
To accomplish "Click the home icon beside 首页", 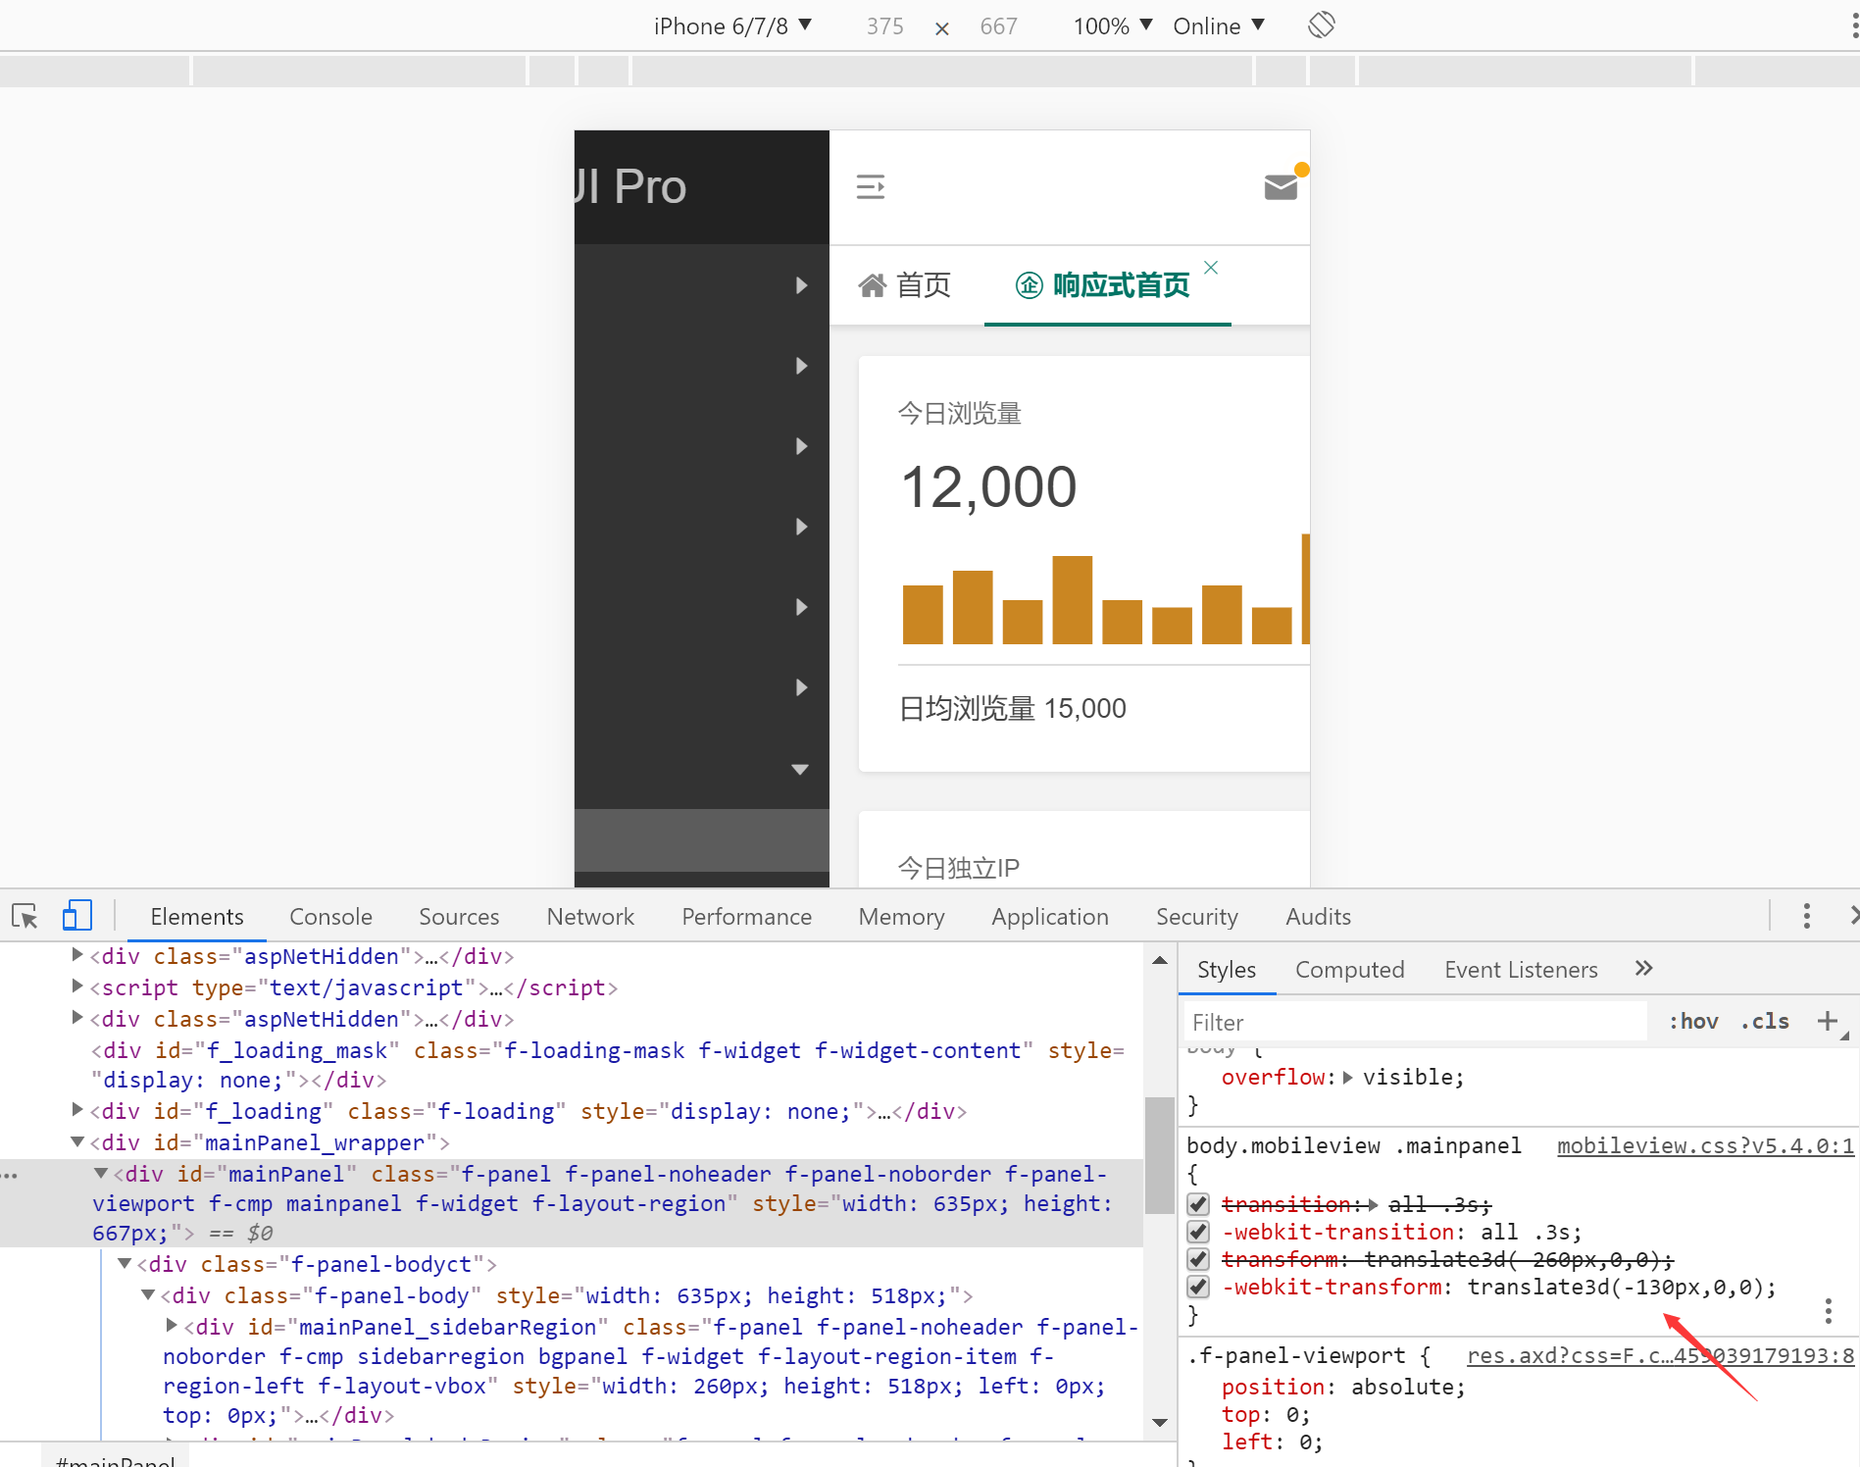I will (872, 285).
